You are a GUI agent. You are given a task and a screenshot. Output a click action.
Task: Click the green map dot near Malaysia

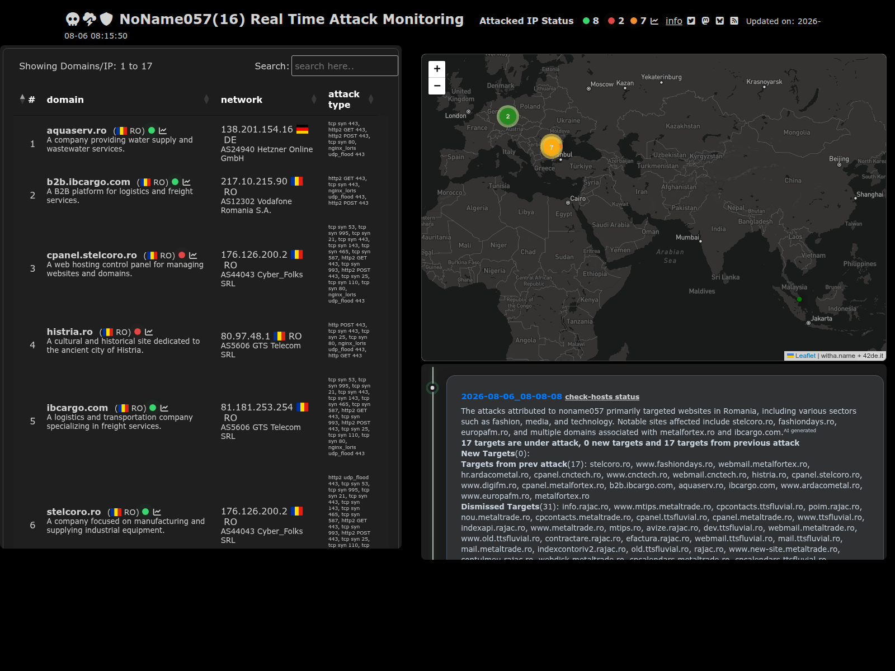point(799,299)
